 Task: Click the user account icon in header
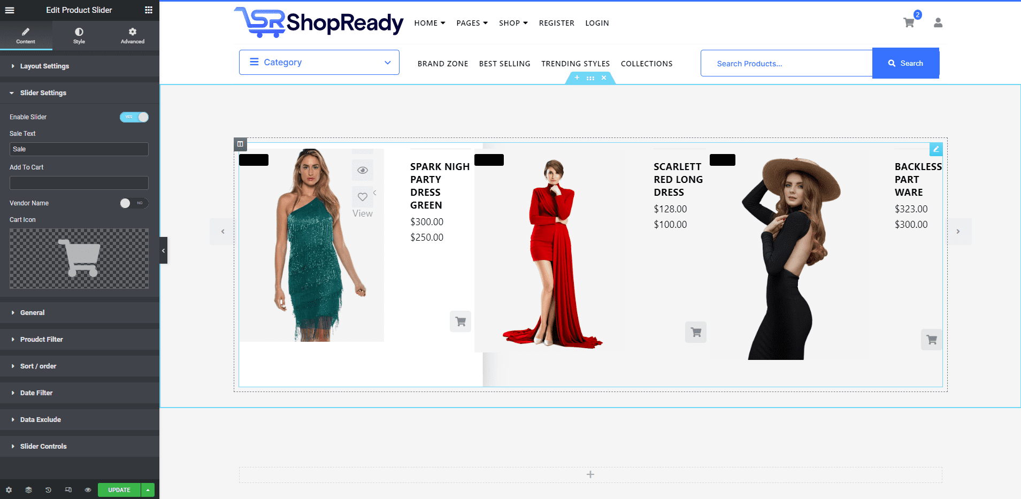pyautogui.click(x=938, y=22)
